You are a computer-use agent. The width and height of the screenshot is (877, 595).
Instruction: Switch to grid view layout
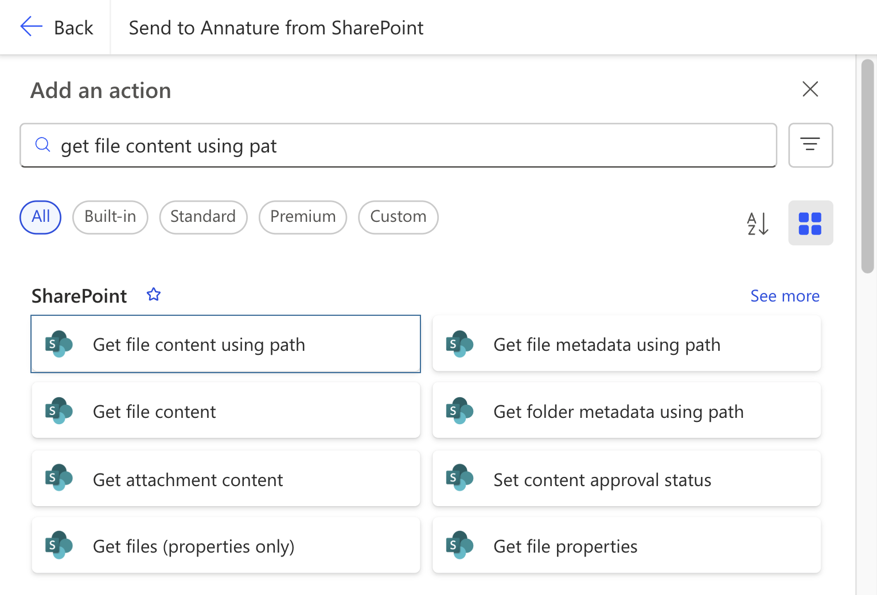point(810,223)
